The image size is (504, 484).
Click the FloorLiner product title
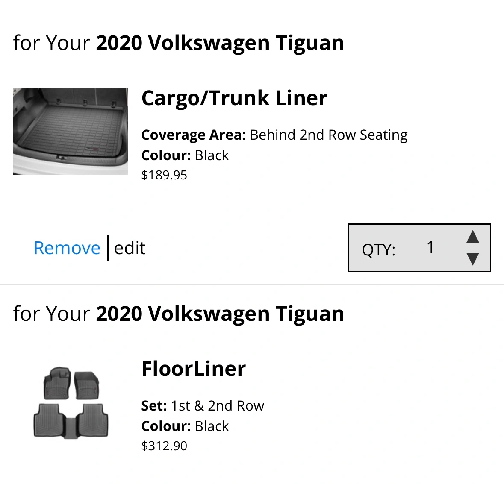tap(193, 369)
